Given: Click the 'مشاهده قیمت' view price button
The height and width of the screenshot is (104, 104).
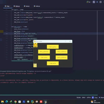Looking at the screenshot, I should (53, 63).
